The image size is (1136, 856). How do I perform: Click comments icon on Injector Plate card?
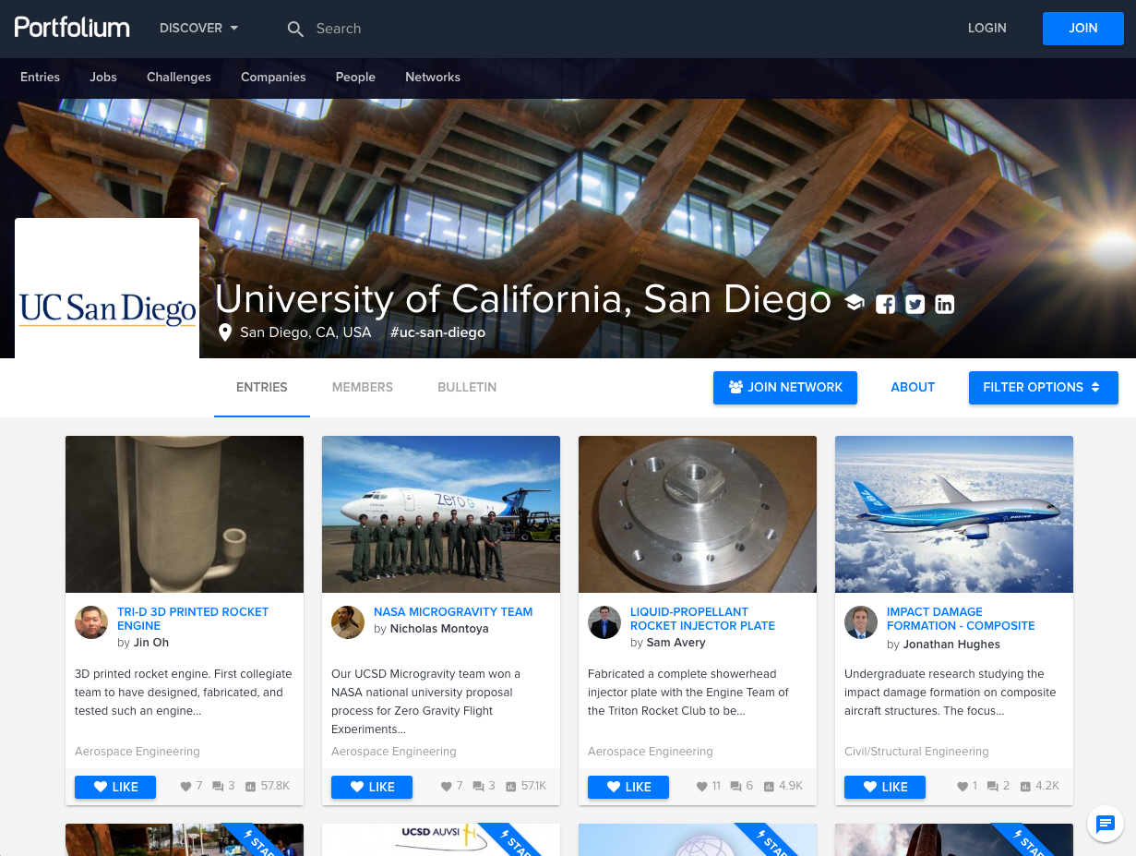pos(735,787)
